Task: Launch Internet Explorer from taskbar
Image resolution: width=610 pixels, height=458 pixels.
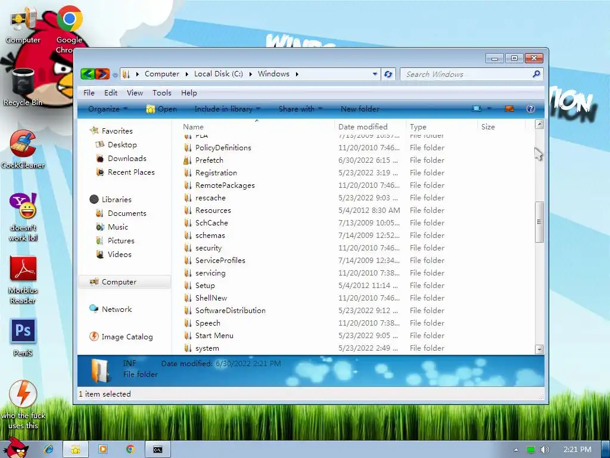Action: pos(49,450)
